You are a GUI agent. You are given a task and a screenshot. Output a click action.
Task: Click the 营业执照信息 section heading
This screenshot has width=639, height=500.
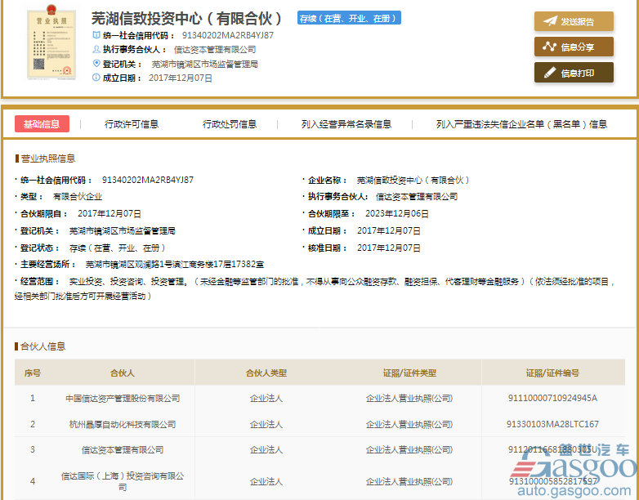pyautogui.click(x=47, y=158)
